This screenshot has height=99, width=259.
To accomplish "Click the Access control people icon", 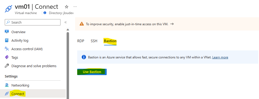I will 7,49.
